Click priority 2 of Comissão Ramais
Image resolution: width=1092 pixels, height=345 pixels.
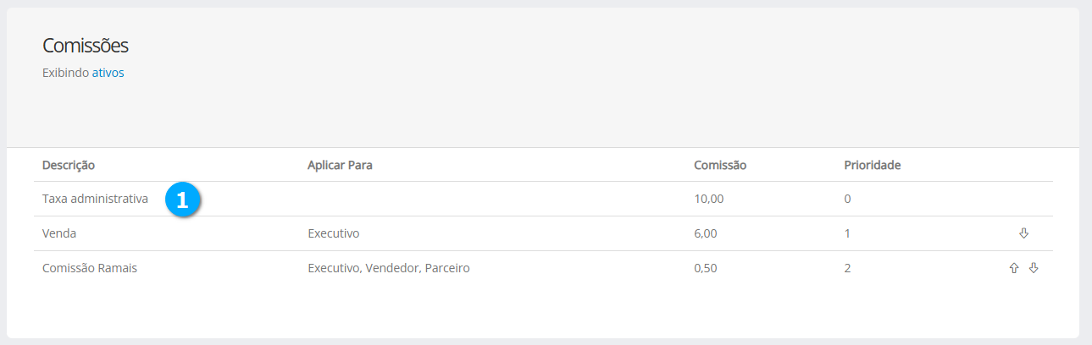pyautogui.click(x=847, y=268)
